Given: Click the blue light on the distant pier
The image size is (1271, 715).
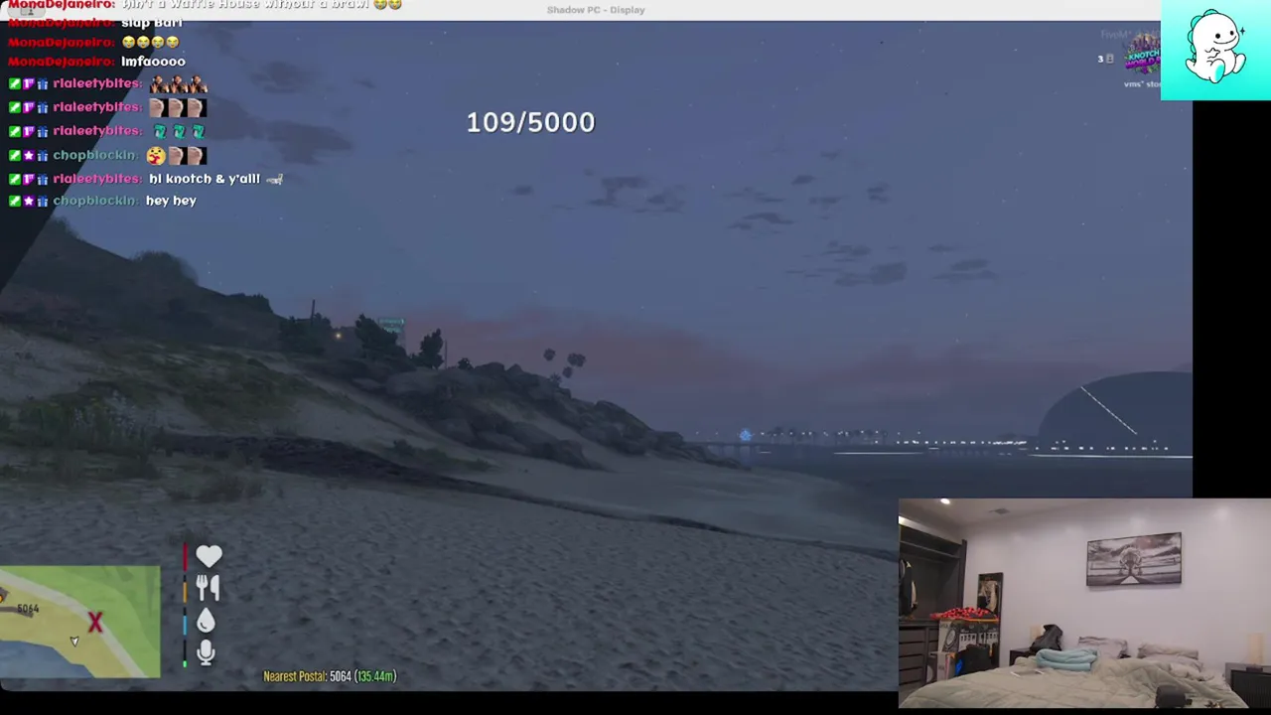Looking at the screenshot, I should pos(746,435).
